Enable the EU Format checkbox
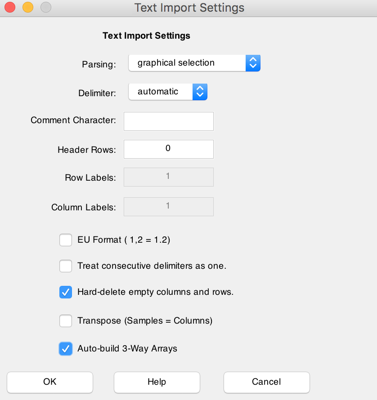The height and width of the screenshot is (400, 377). (66, 240)
